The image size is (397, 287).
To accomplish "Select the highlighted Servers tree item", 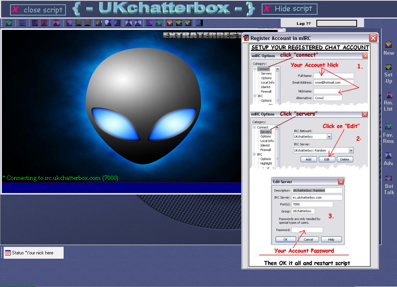I will click(266, 132).
